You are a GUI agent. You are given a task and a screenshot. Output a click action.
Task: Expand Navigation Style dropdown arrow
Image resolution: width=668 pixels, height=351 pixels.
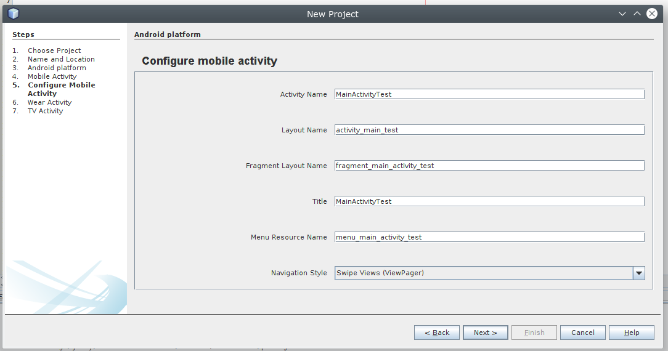[x=638, y=273]
